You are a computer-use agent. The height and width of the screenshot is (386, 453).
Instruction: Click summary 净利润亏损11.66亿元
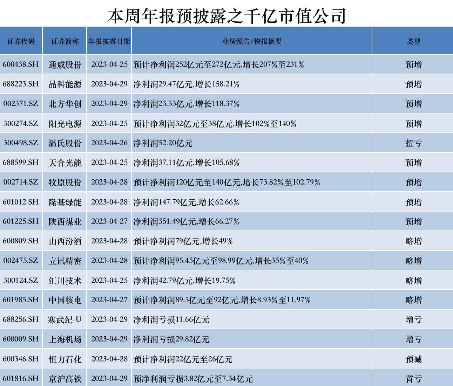[x=171, y=319]
